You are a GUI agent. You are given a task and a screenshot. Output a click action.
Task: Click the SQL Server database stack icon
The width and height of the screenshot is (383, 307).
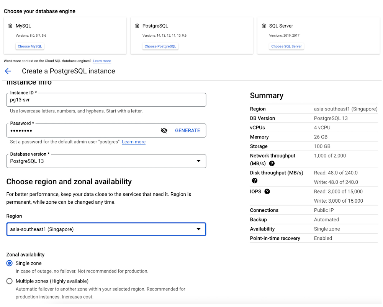(x=264, y=26)
